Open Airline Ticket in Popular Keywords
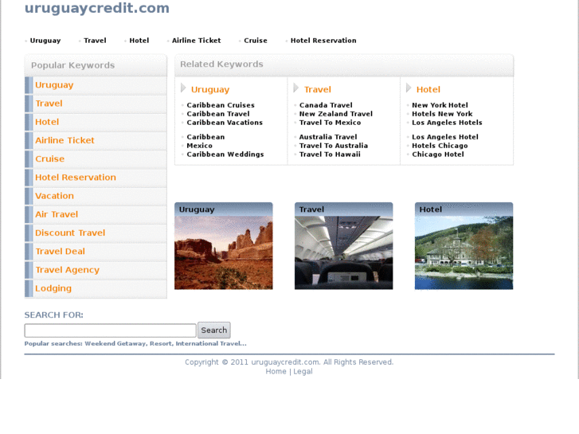Viewport: 579px width, 434px height. pos(65,140)
